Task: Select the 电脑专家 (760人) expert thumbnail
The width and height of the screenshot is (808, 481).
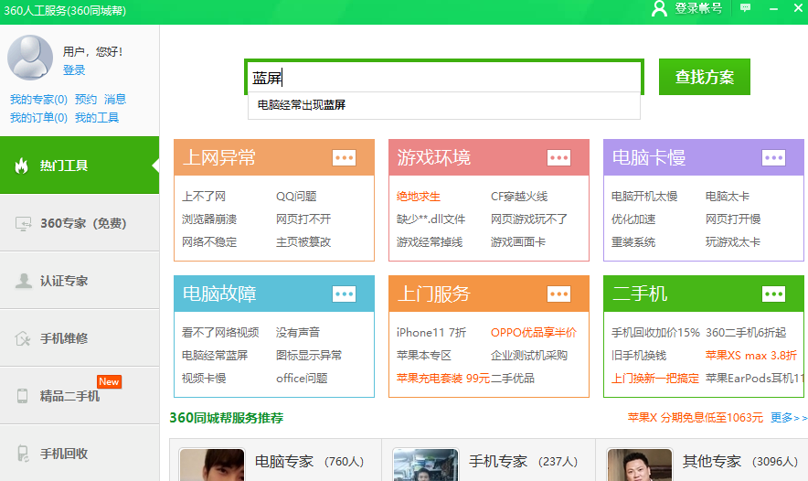Action: [x=212, y=465]
